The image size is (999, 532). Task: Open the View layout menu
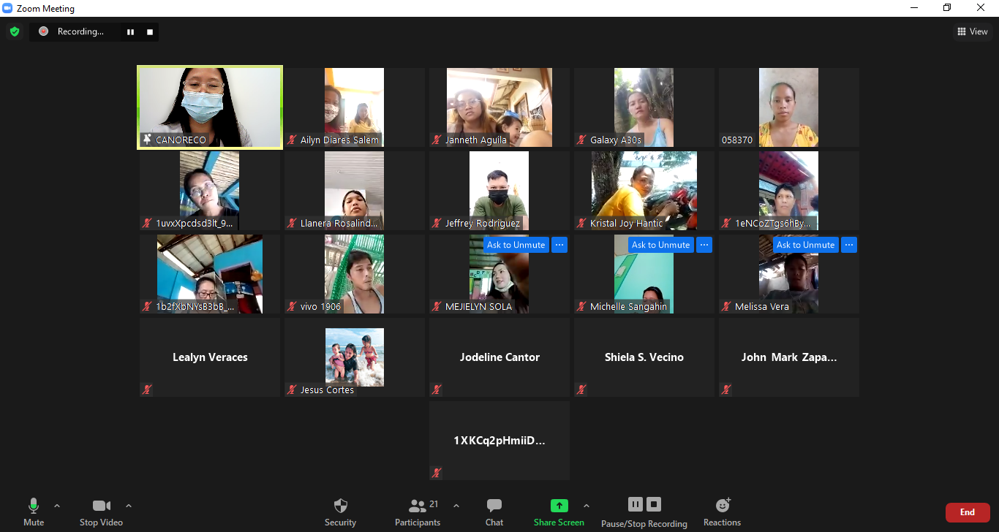pos(973,31)
